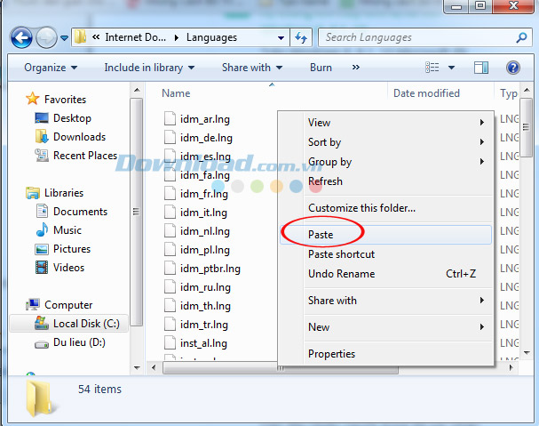Refresh the folder with the address bar arrows

click(301, 37)
